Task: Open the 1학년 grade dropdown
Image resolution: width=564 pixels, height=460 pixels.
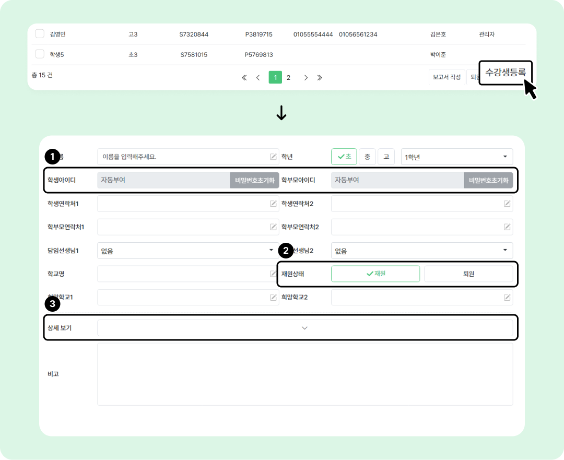Action: (456, 157)
